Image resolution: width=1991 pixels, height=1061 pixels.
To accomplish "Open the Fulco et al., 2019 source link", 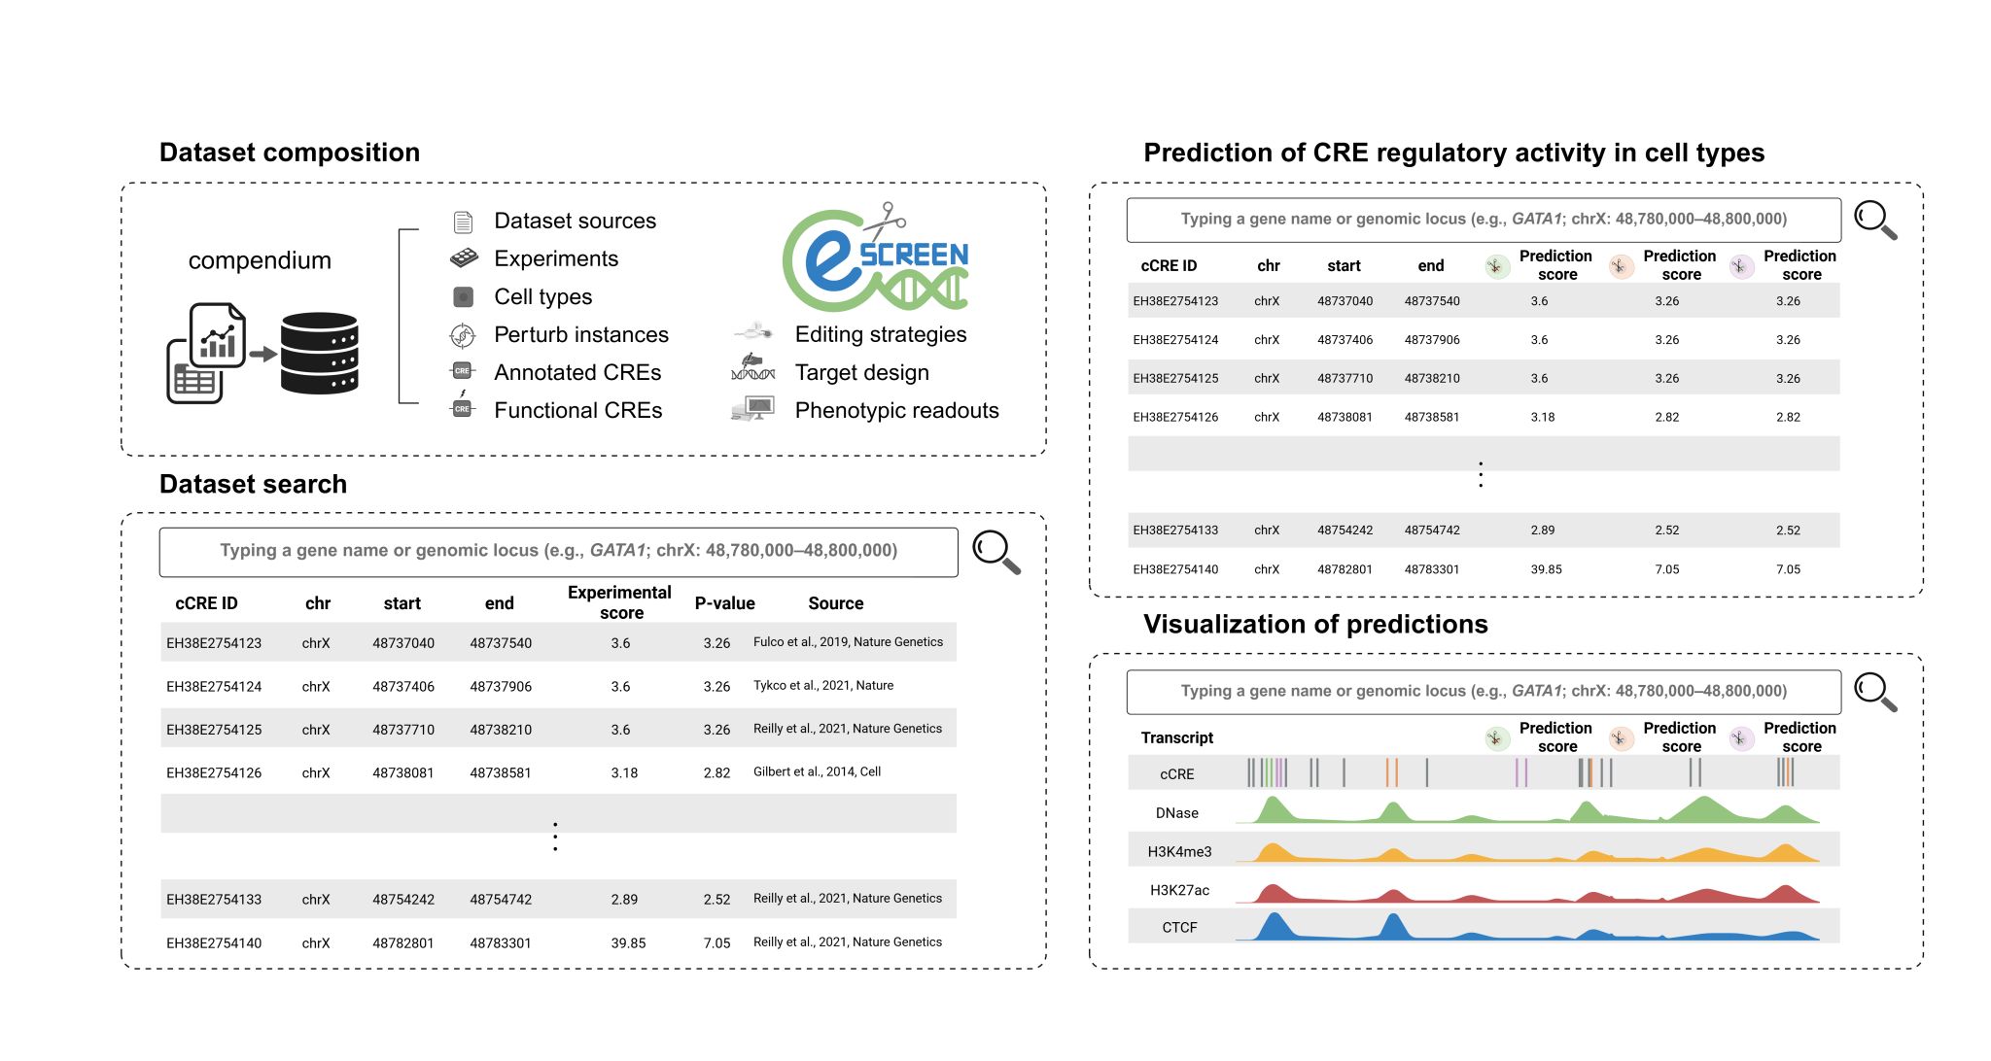I will pyautogui.click(x=848, y=642).
